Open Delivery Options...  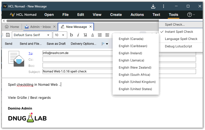click(83, 44)
